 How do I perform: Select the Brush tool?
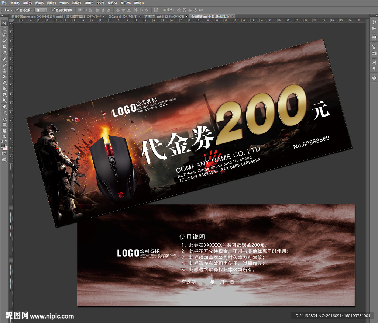pos(4,65)
